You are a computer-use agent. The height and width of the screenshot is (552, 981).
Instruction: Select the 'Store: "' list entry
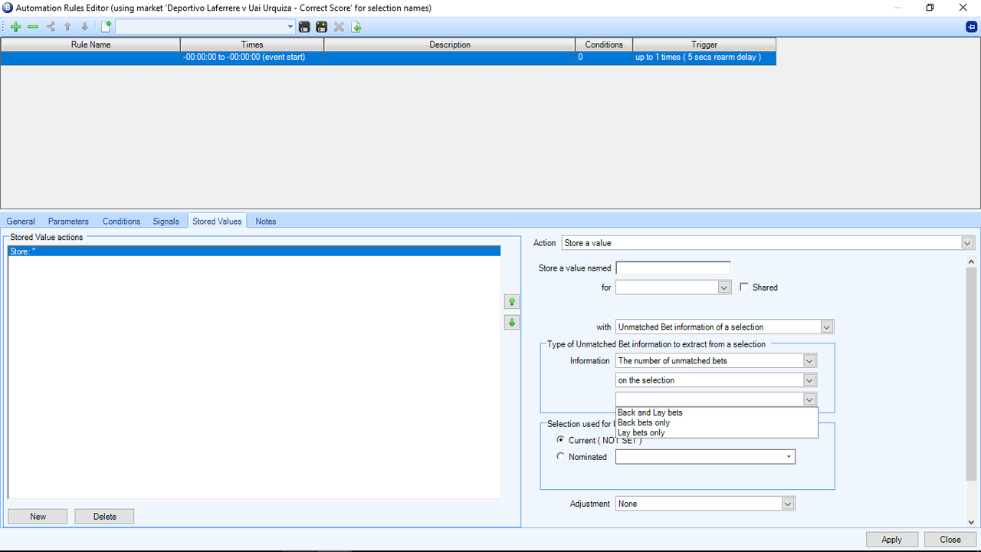point(254,251)
